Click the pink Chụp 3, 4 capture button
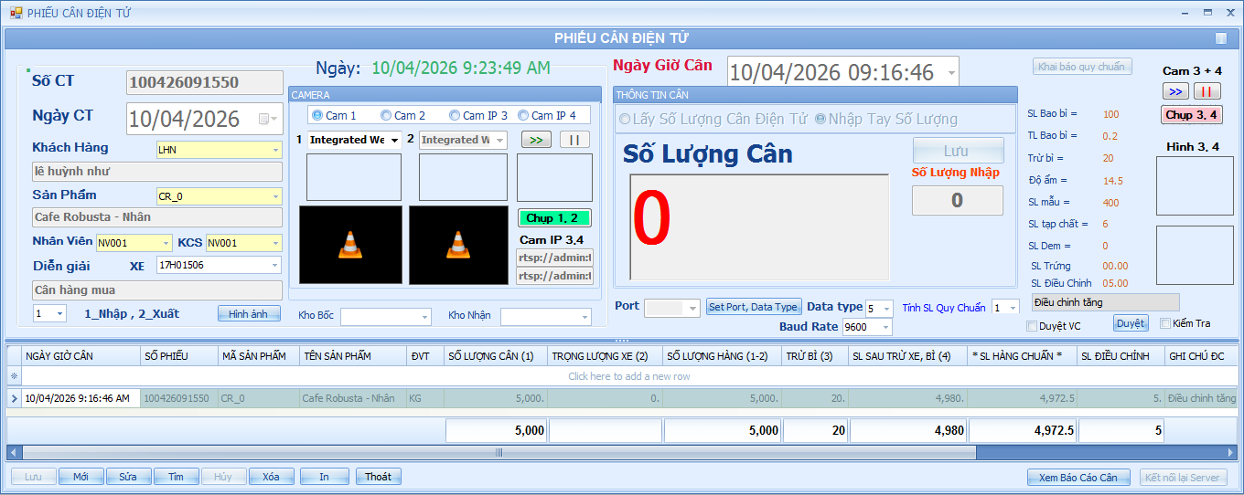Viewport: 1244px width, 495px height. point(1191,115)
